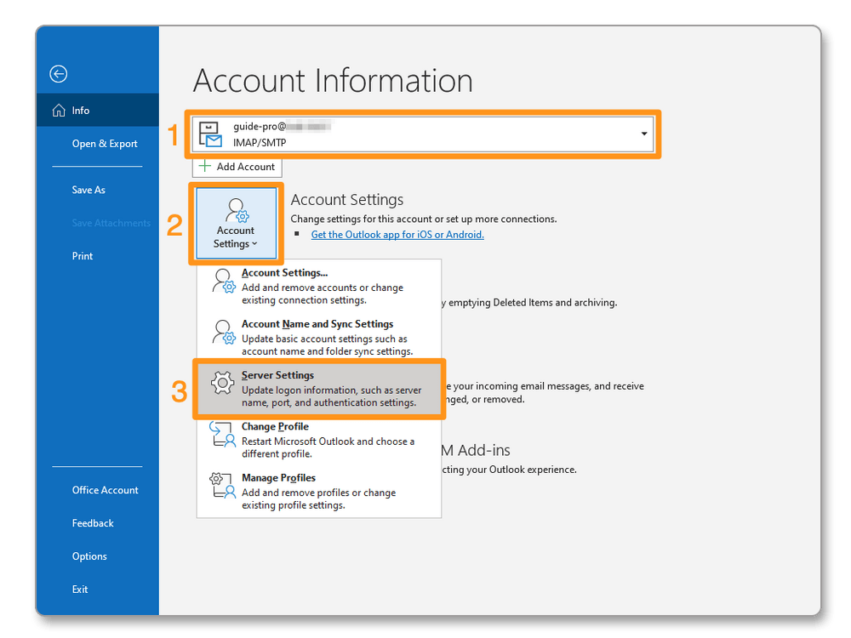Click the guide-pro@ email address text
Viewport: 851px width, 638px height.
pyautogui.click(x=283, y=127)
